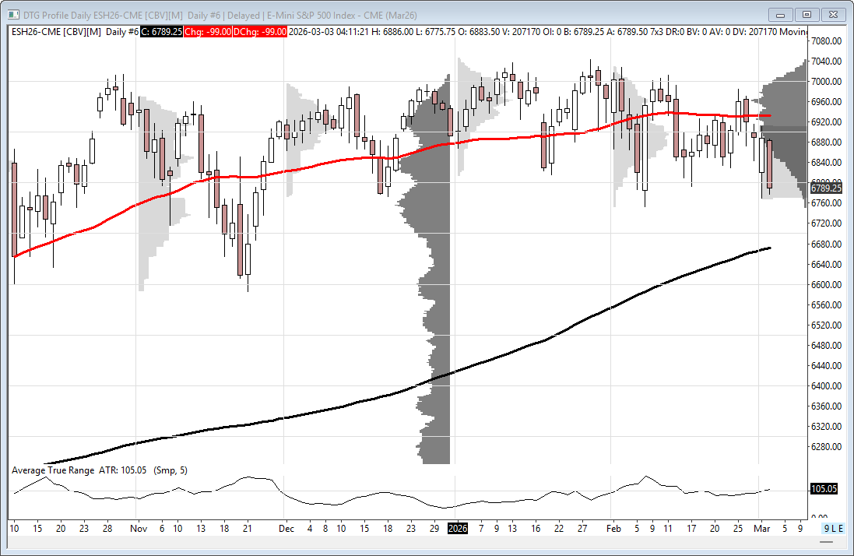Click the Average True Range study label
This screenshot has height=556, width=854.
point(53,470)
